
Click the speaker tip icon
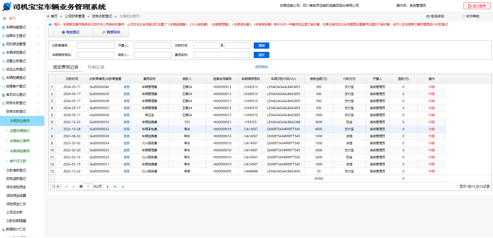click(51, 24)
